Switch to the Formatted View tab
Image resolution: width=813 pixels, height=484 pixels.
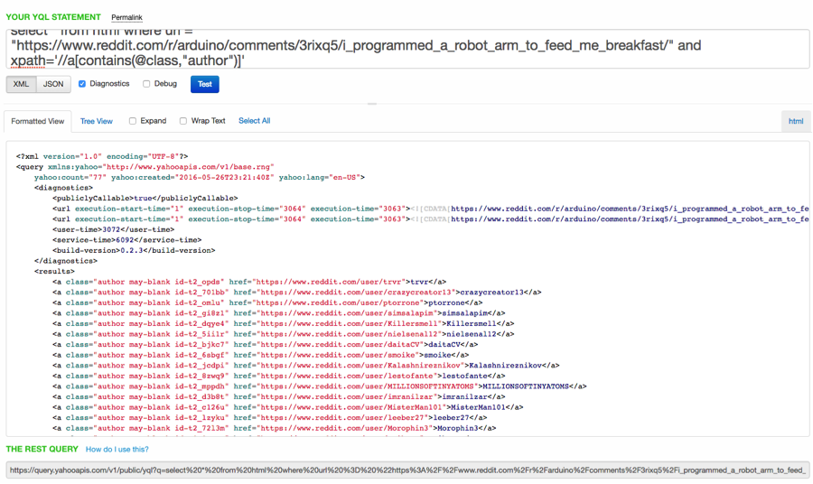(38, 121)
